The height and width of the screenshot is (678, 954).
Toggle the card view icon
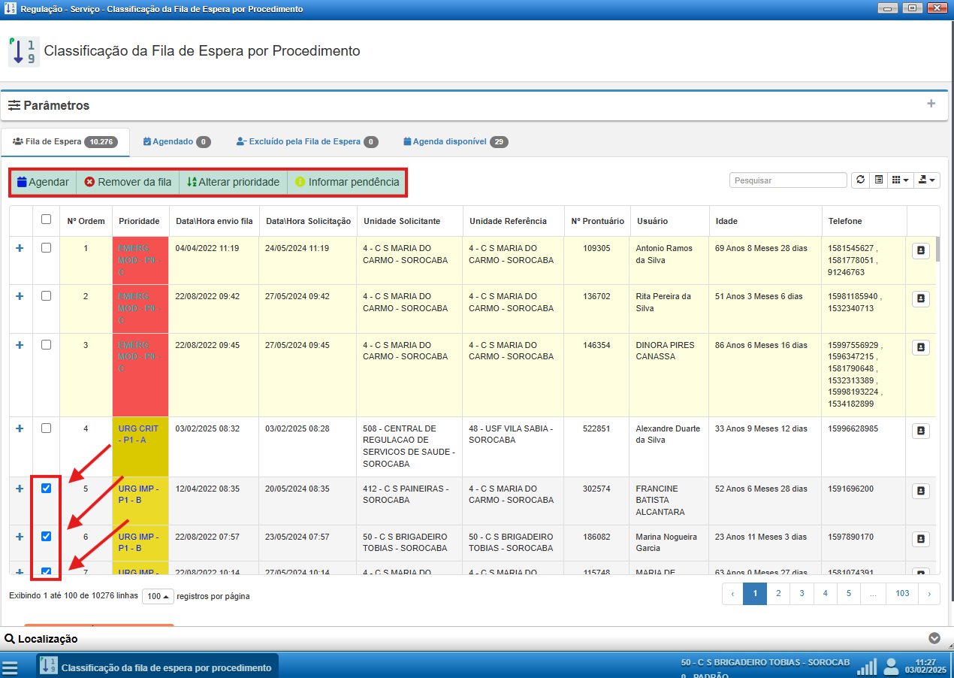(x=878, y=180)
